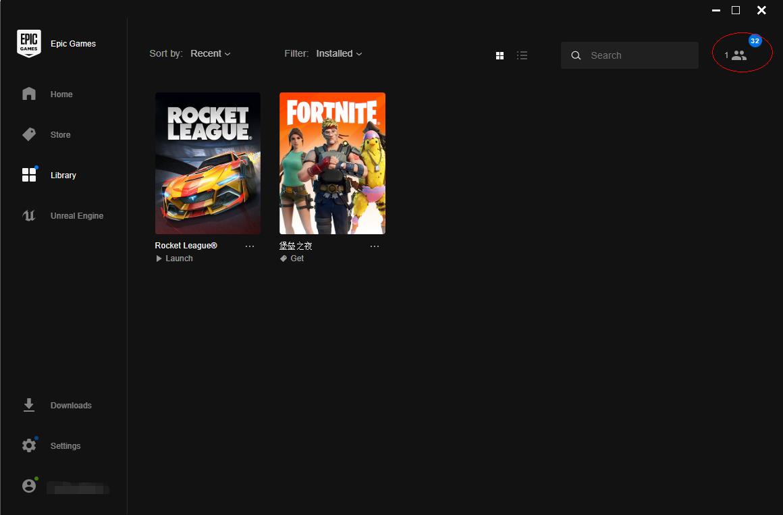This screenshot has height=515, width=783.
Task: Open the account profile menu
Action: [x=29, y=485]
